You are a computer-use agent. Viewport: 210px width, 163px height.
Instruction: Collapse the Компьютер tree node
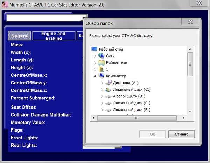pyautogui.click(x=95, y=76)
